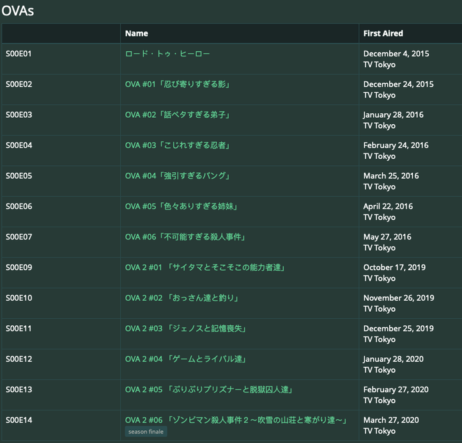Open OVA #01「忍び寄りすぎる影」episode link
This screenshot has width=462, height=443.
click(178, 85)
